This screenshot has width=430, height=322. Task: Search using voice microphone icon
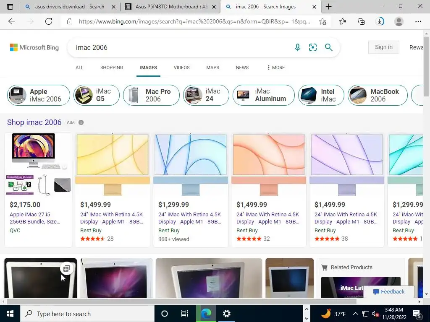[298, 47]
